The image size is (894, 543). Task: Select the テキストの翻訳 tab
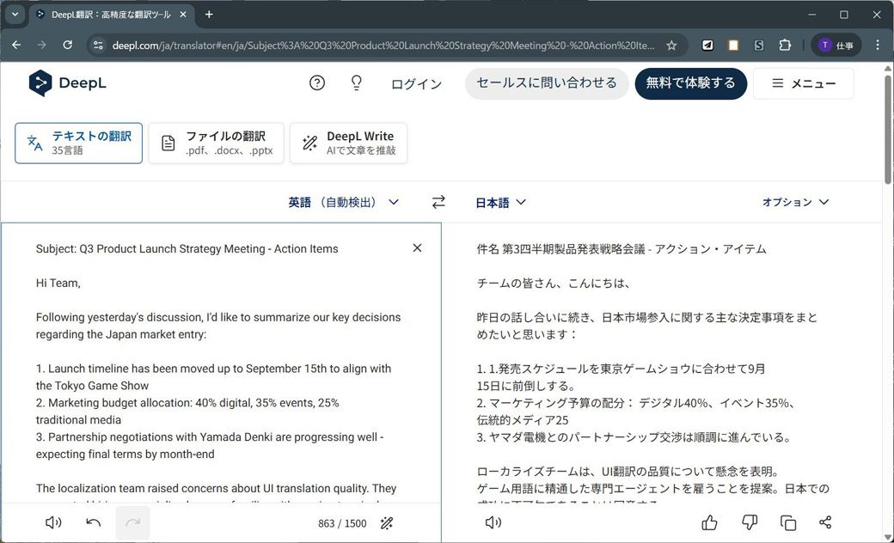(79, 143)
